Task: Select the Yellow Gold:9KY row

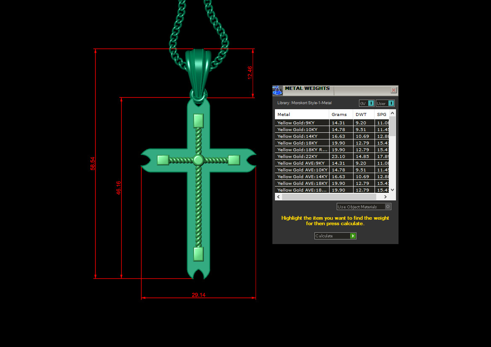Action: point(332,123)
